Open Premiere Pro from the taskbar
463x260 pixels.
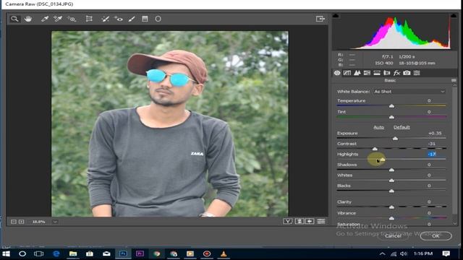140,253
